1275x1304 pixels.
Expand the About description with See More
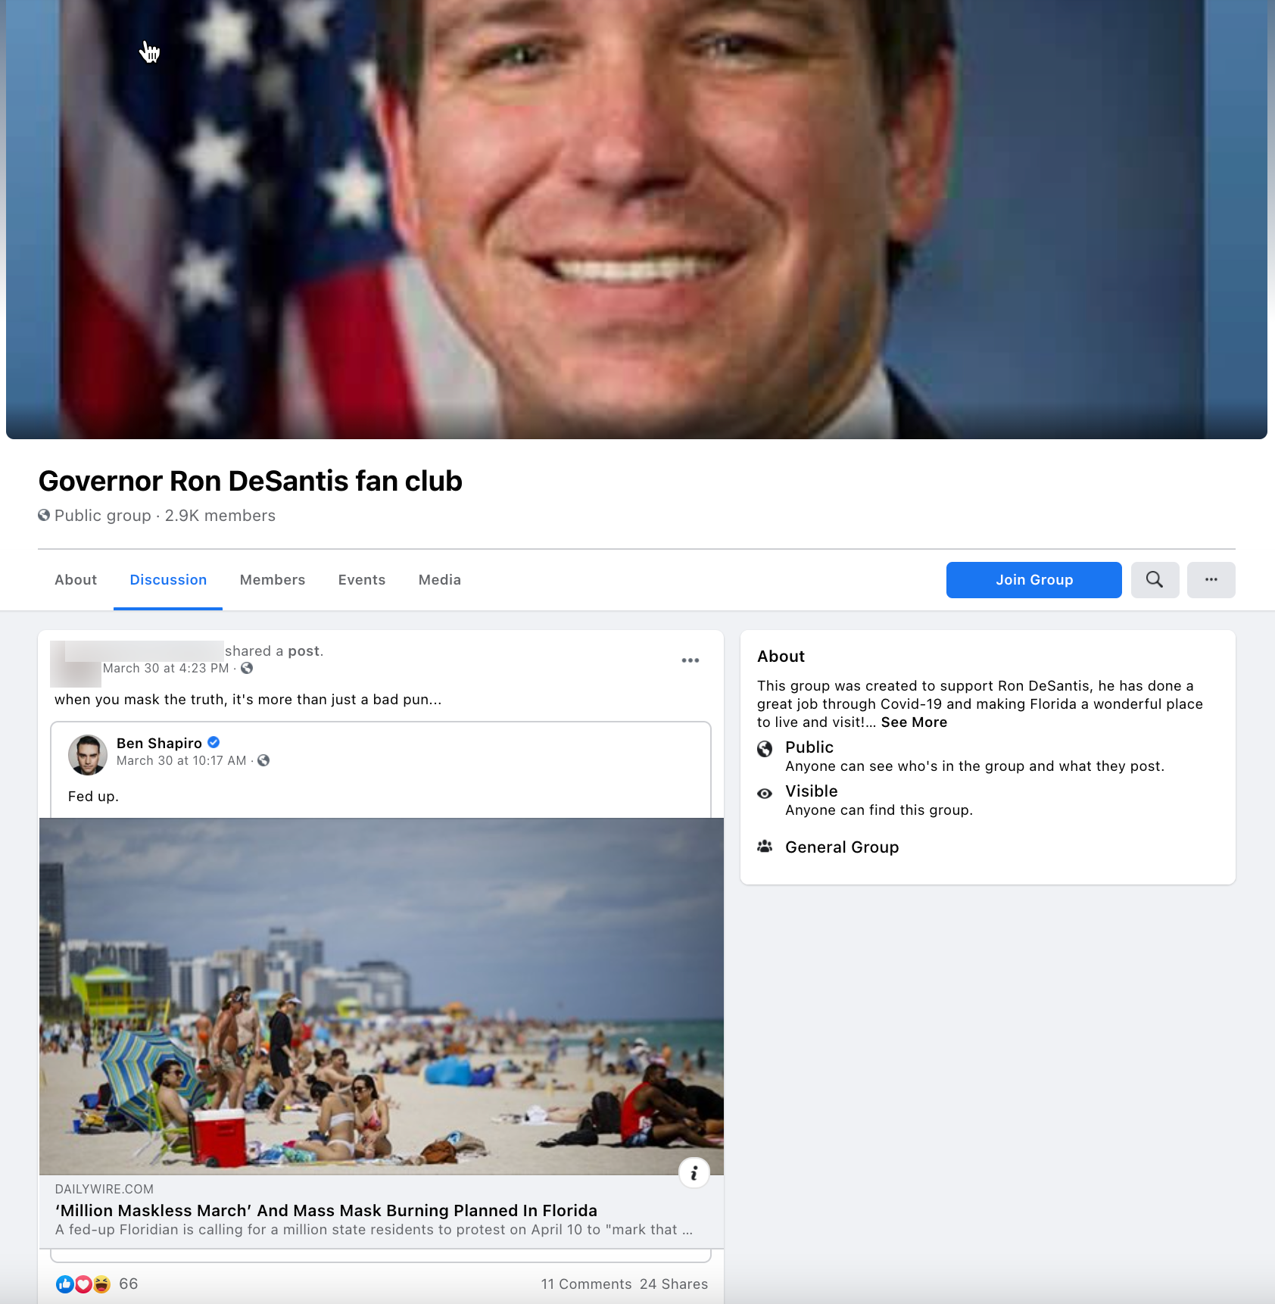coord(914,722)
